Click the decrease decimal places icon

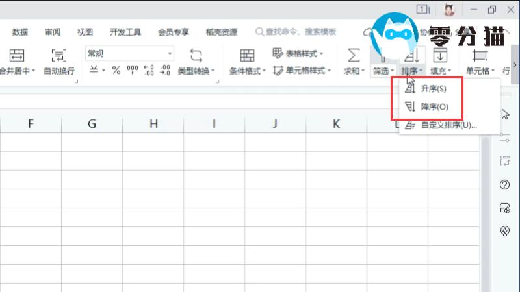coord(164,70)
